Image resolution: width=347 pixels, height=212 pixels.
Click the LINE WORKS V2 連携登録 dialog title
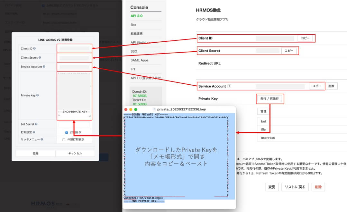point(55,40)
